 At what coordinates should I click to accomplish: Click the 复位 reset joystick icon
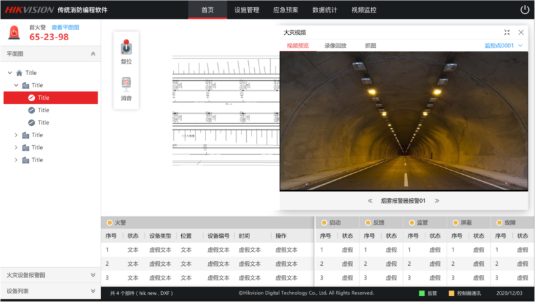[x=126, y=48]
